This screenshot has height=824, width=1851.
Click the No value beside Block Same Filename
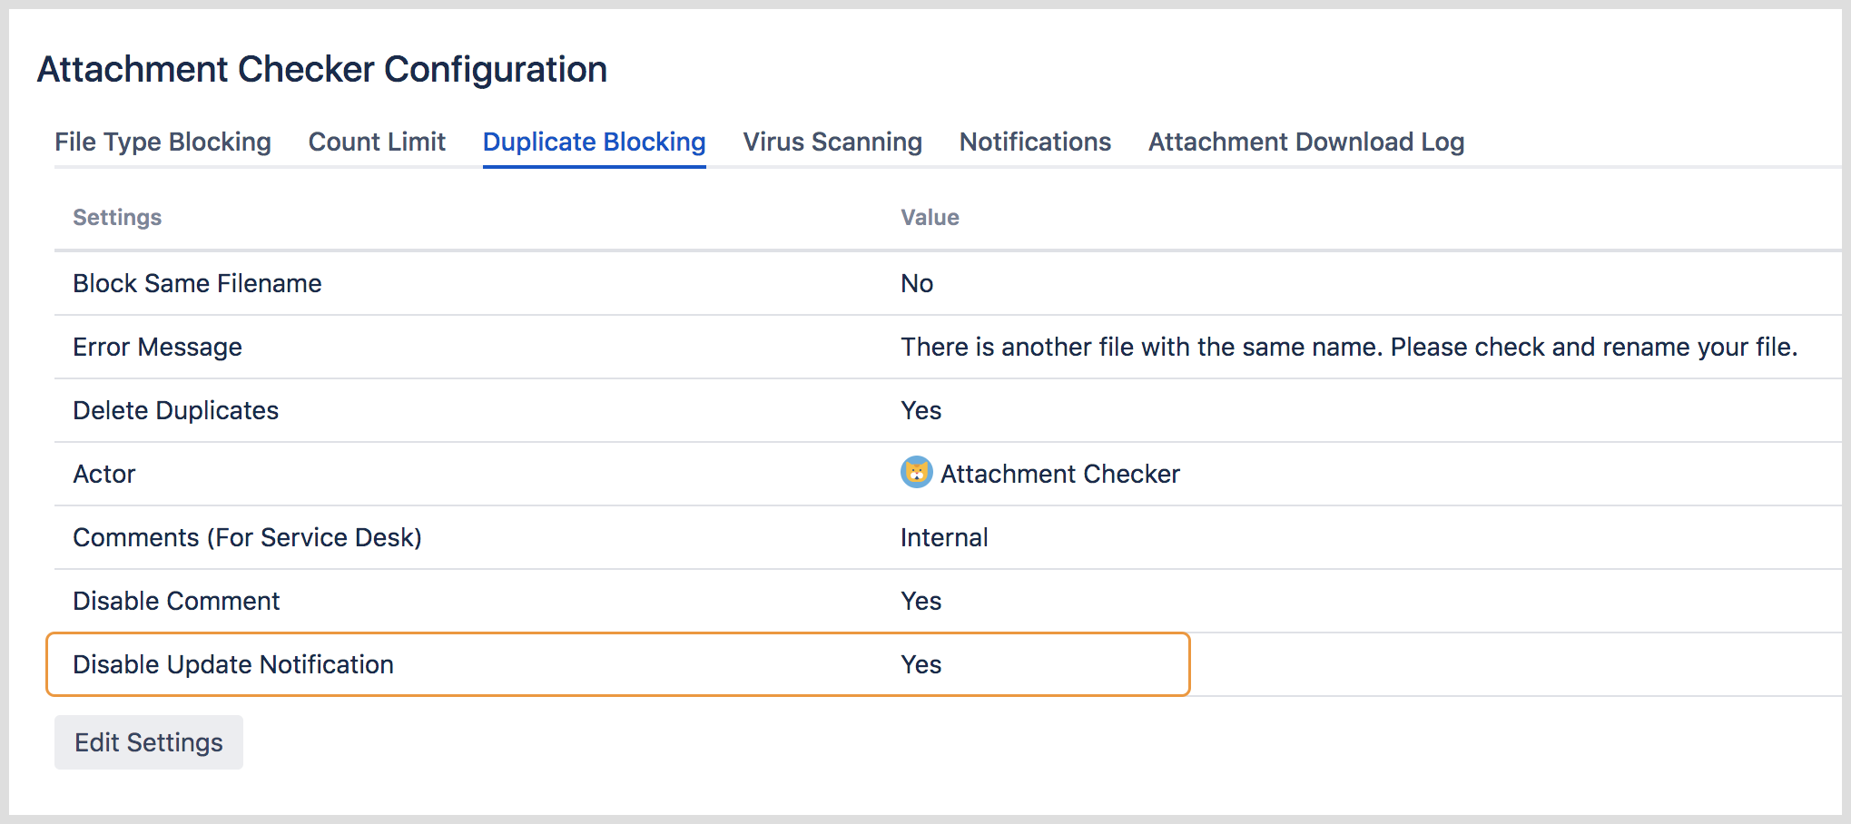coord(917,283)
